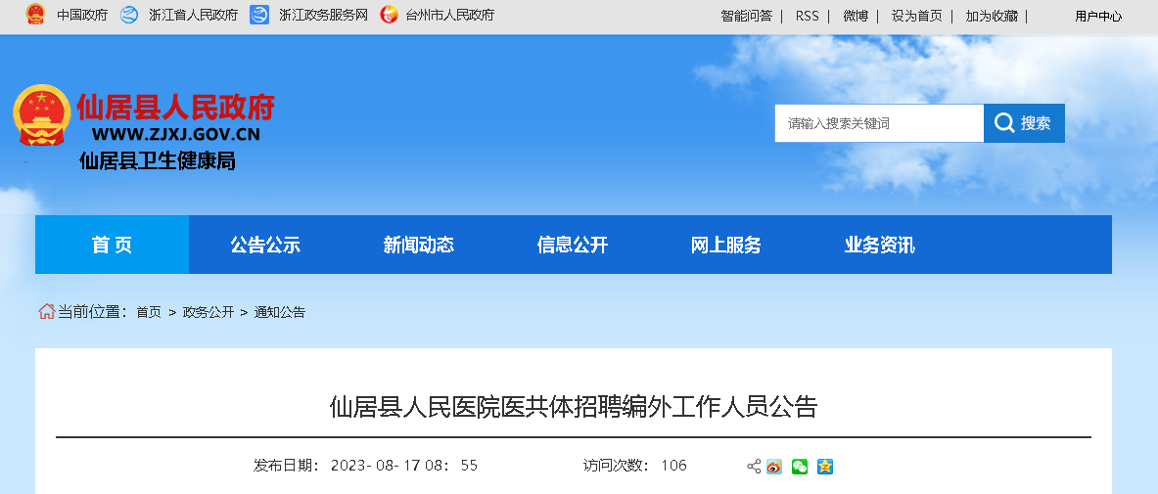This screenshot has height=494, width=1158.
Task: Open the 中国政府 link
Action: pos(82,16)
